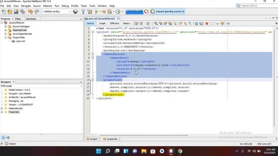
Task: Click the closing properties tag on line 19
Action: pos(113,94)
